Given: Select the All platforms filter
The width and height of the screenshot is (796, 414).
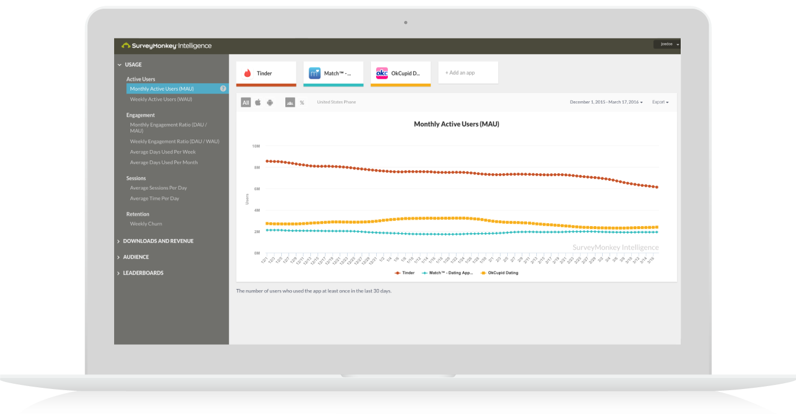Looking at the screenshot, I should [246, 102].
